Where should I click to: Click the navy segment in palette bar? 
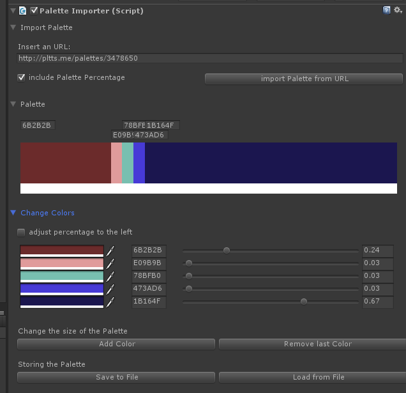click(x=271, y=163)
